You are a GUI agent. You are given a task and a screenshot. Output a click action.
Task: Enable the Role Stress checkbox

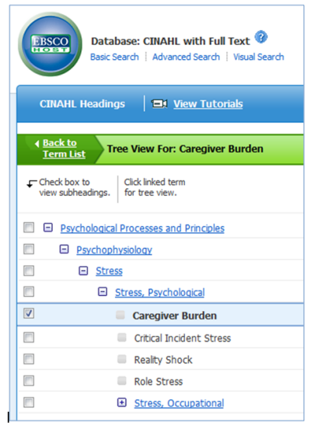click(x=29, y=381)
